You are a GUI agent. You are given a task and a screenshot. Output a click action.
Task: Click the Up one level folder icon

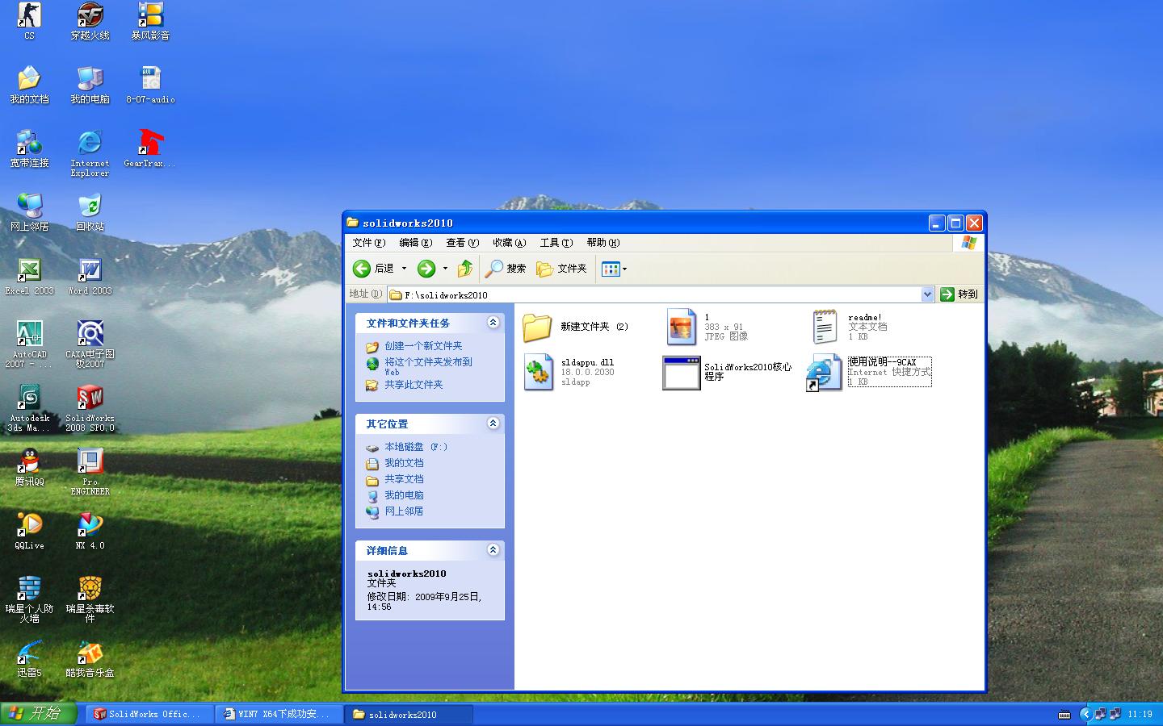coord(465,269)
